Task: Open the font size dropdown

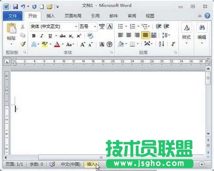Action: [95, 27]
